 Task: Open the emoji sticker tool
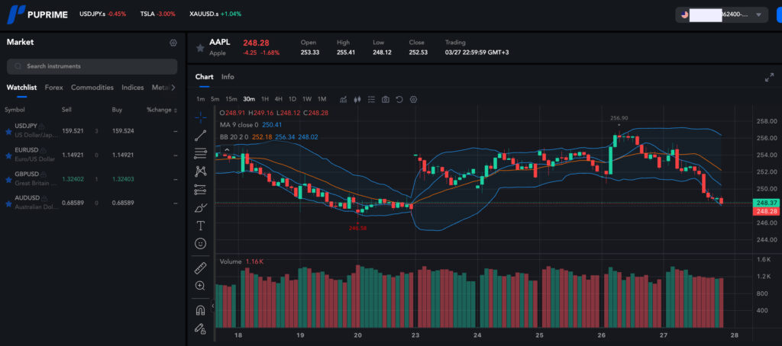201,243
